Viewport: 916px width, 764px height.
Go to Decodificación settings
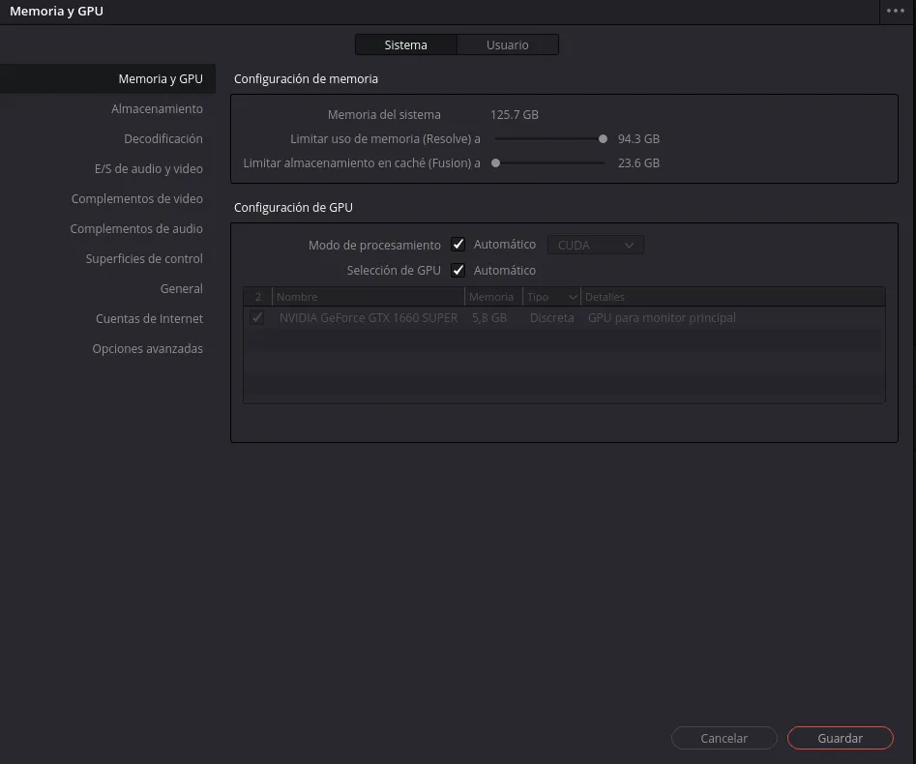tap(163, 139)
